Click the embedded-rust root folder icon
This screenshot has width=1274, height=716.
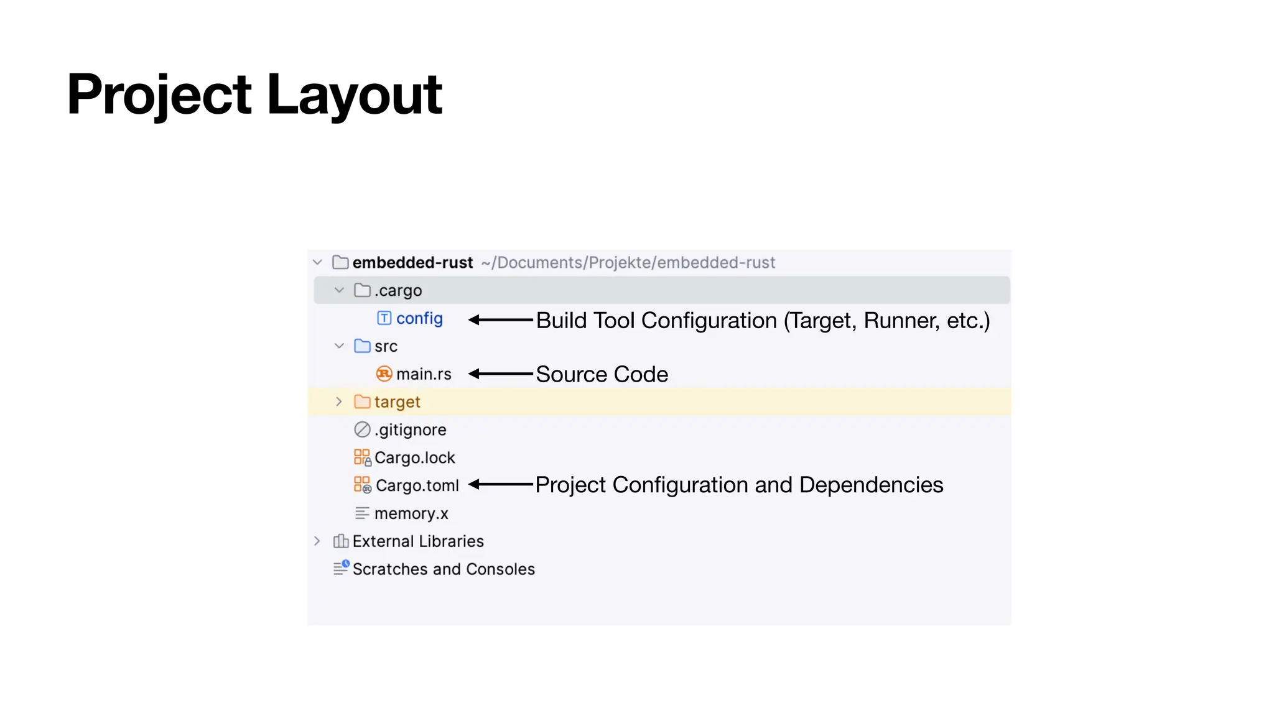click(340, 262)
